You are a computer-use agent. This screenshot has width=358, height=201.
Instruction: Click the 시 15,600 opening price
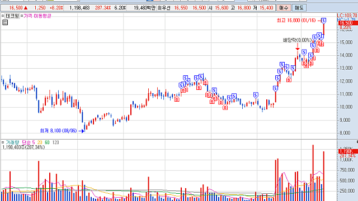(x=218, y=8)
